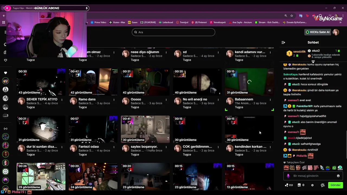Open options for Ramo dans clip
This screenshot has width=347, height=195.
click(114, 100)
